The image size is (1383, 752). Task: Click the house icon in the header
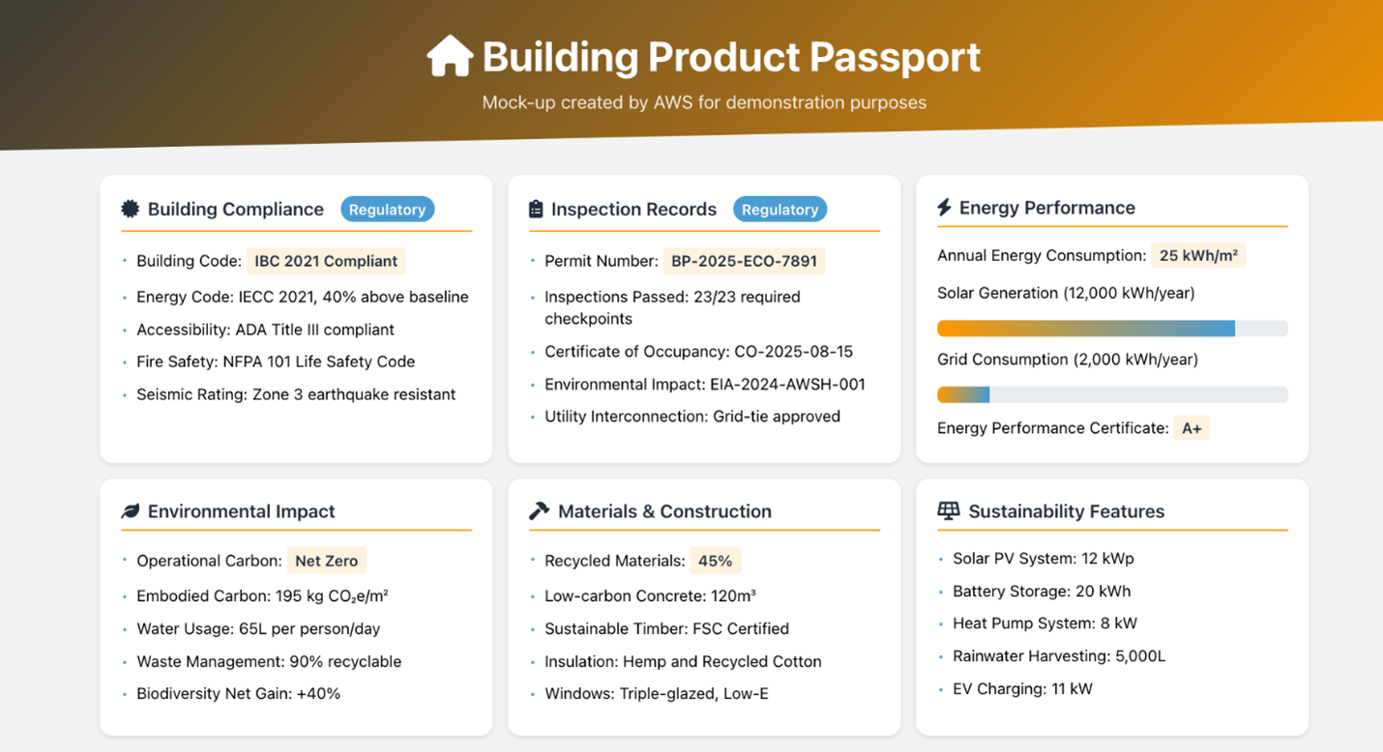tap(450, 56)
